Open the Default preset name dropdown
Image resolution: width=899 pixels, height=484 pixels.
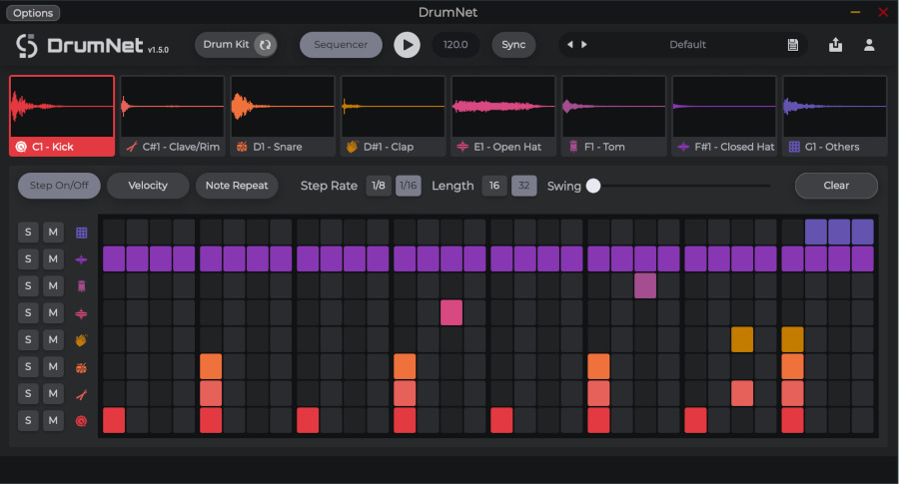point(687,45)
